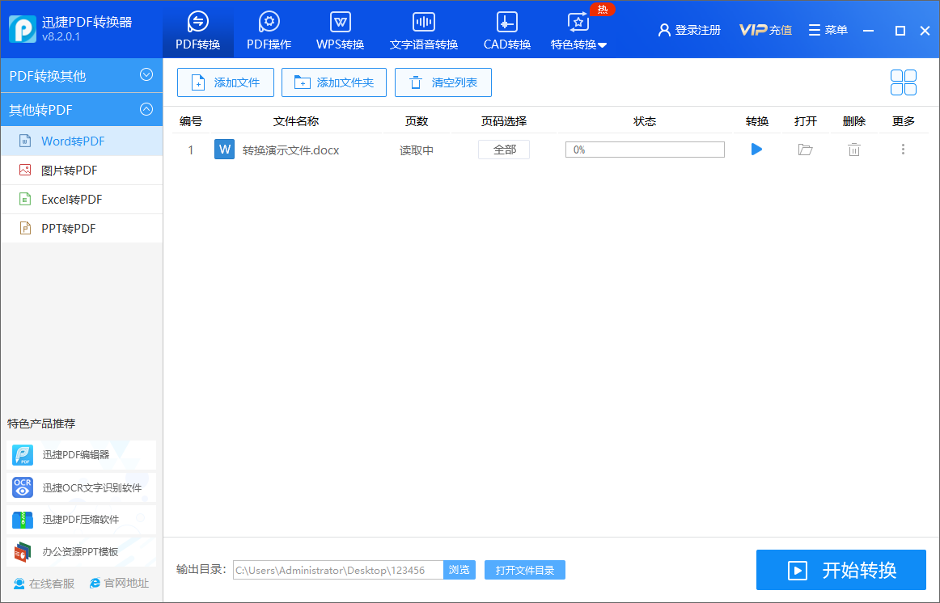The height and width of the screenshot is (603, 940).
Task: Click the output directory path field
Action: [338, 570]
